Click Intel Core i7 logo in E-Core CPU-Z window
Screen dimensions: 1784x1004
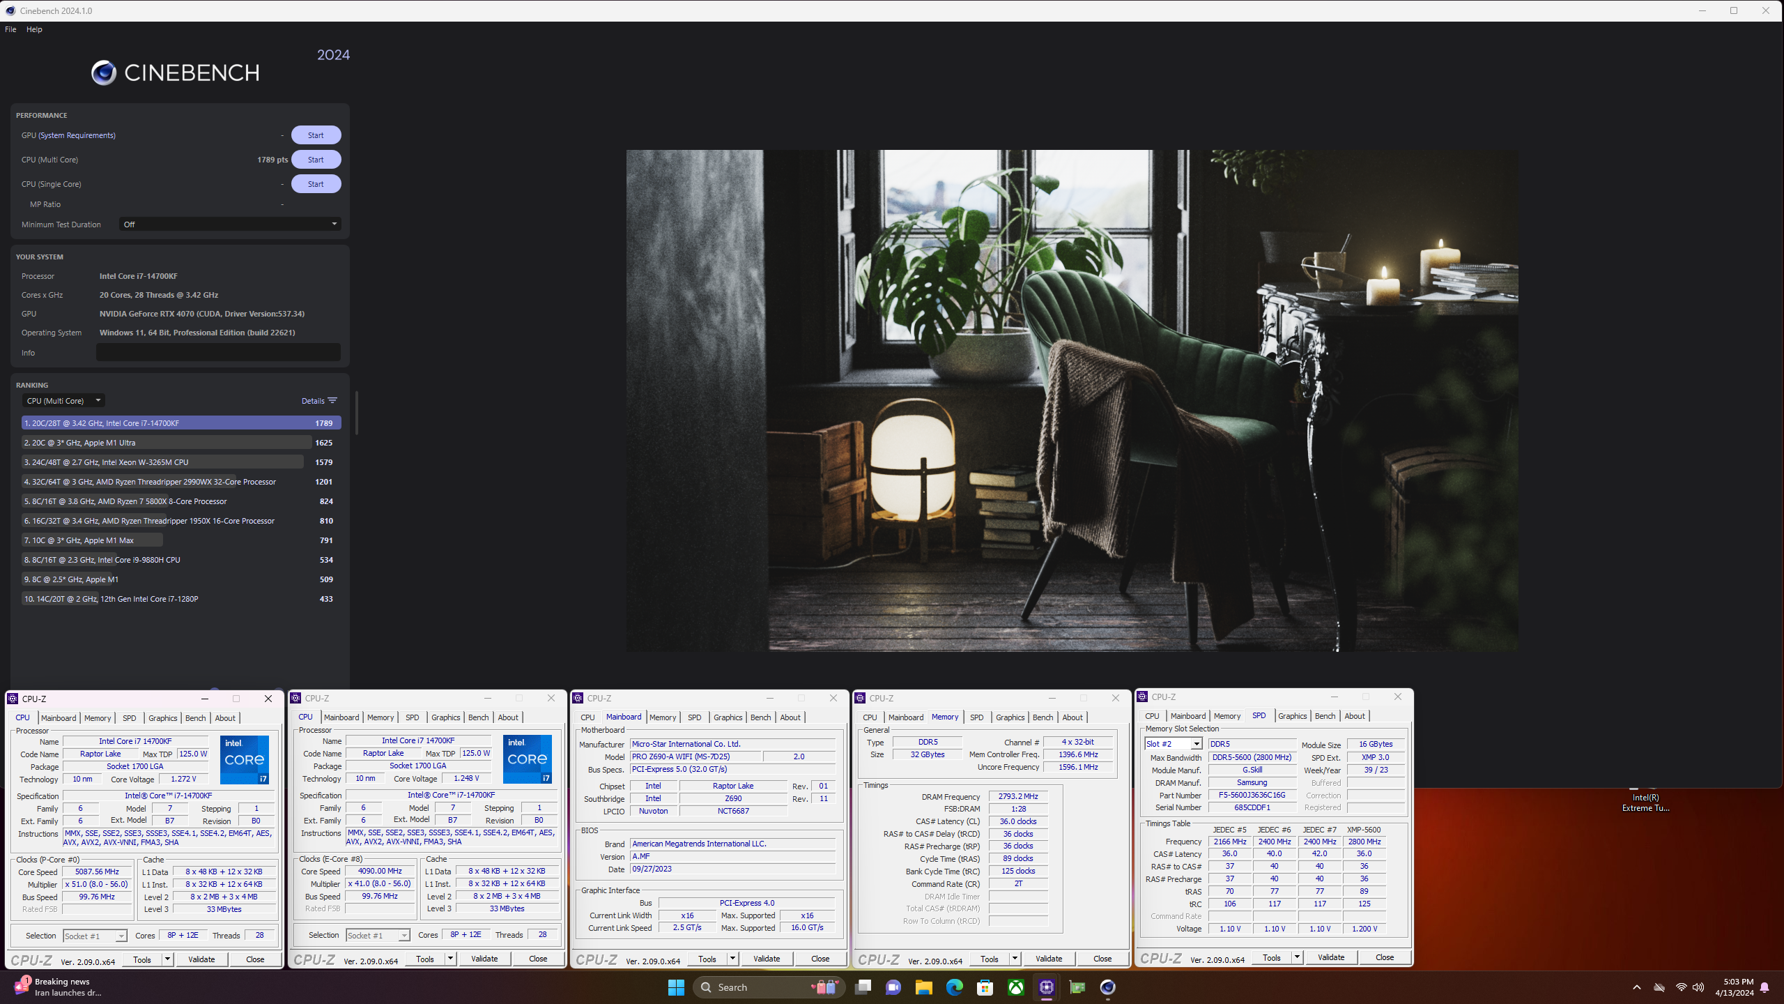pos(528,759)
